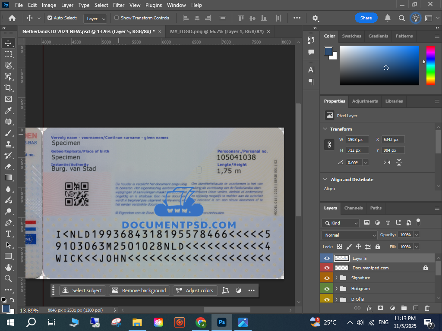Select the Eyedropper tool

click(8, 110)
